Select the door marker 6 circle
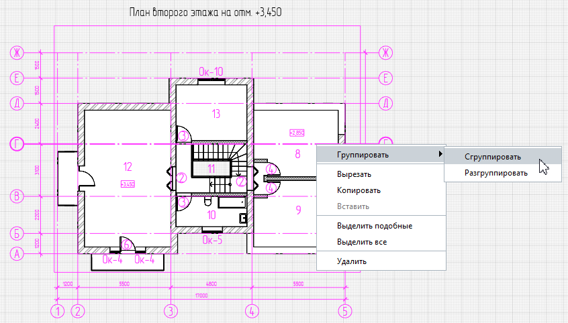The width and height of the screenshot is (568, 323). click(126, 244)
